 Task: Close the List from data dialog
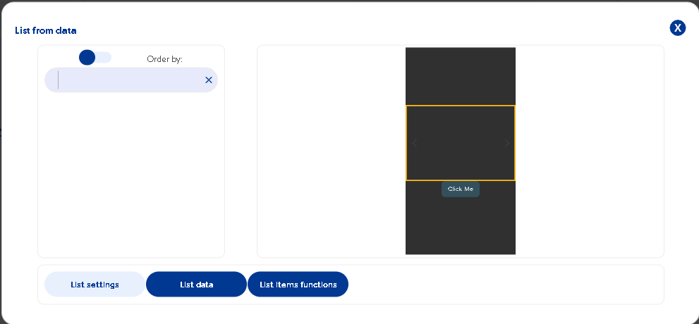[677, 28]
